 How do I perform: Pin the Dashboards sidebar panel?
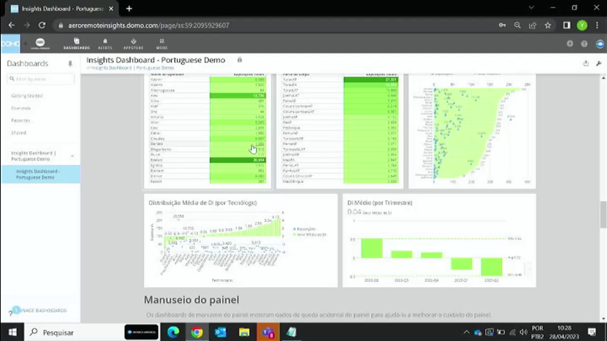pos(70,64)
